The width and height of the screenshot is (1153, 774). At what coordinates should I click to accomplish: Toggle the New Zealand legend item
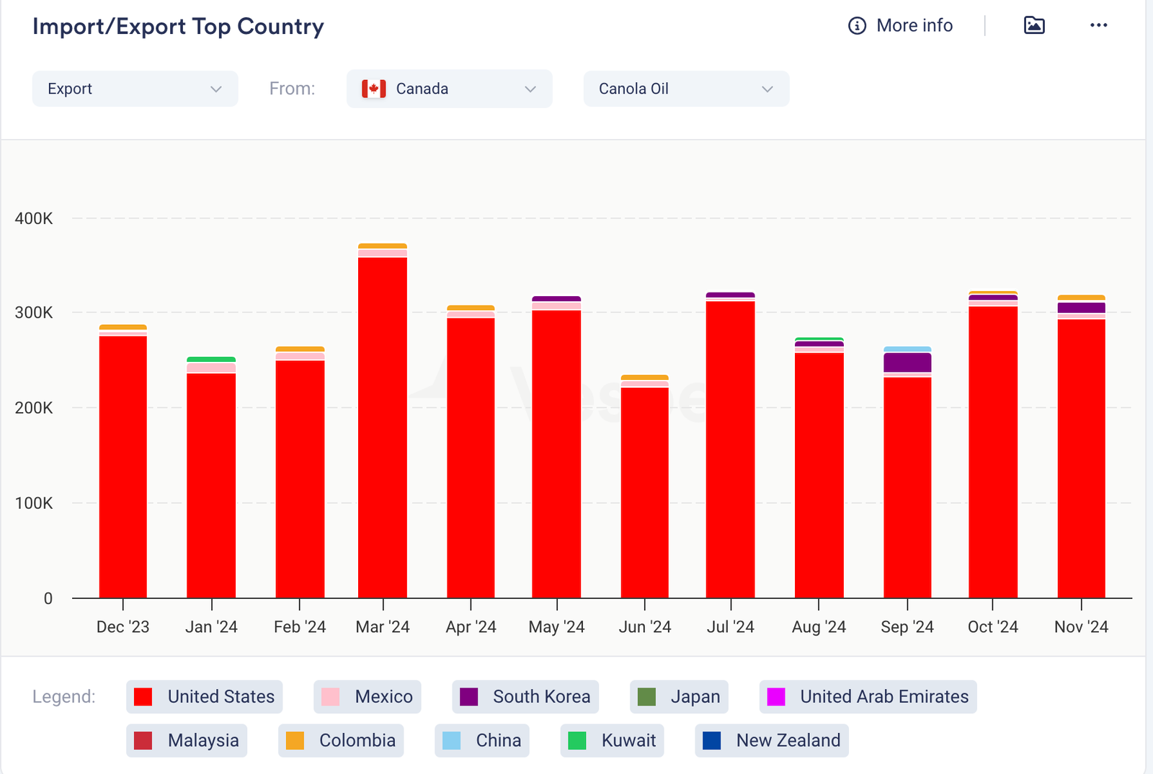click(772, 741)
